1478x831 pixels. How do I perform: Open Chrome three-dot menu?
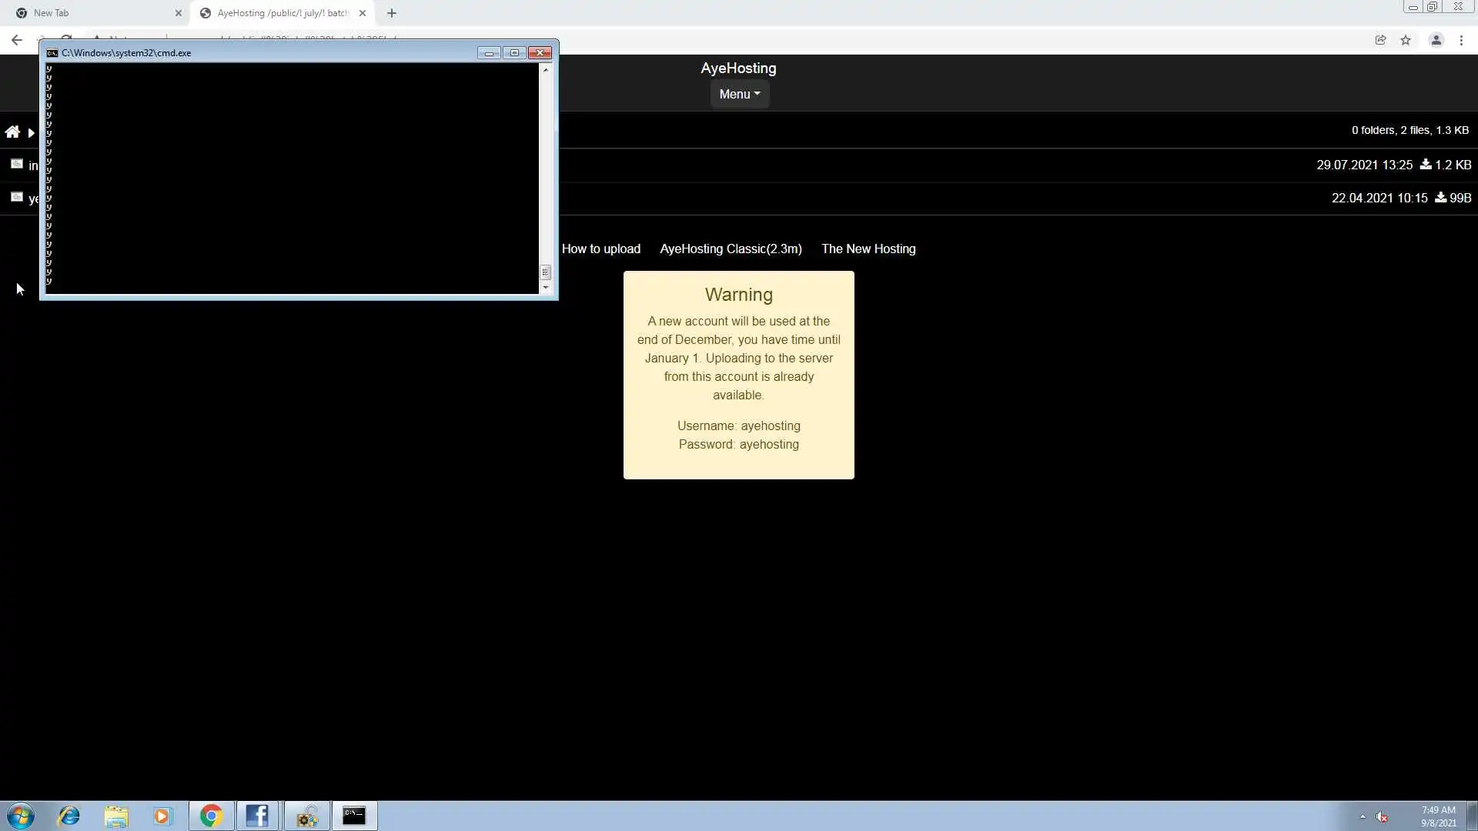click(x=1461, y=40)
